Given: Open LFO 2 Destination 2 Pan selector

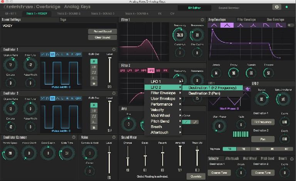Looking at the screenshot, I should (263, 139).
